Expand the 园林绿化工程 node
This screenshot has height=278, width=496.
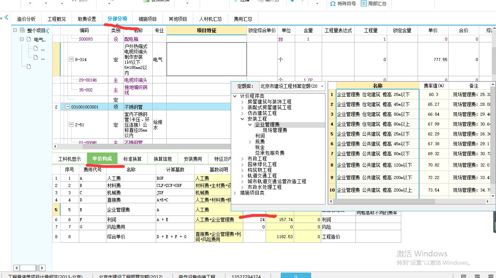[x=243, y=164]
